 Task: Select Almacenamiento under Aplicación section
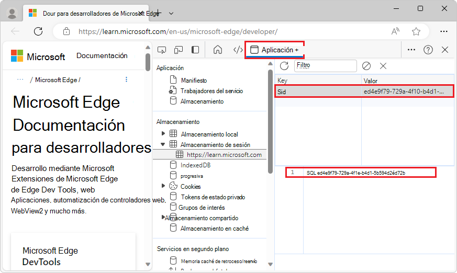[202, 101]
